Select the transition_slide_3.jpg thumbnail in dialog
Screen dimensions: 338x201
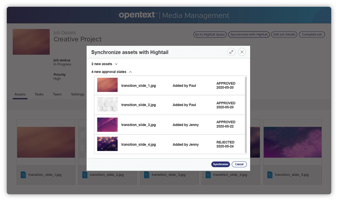coord(107,125)
